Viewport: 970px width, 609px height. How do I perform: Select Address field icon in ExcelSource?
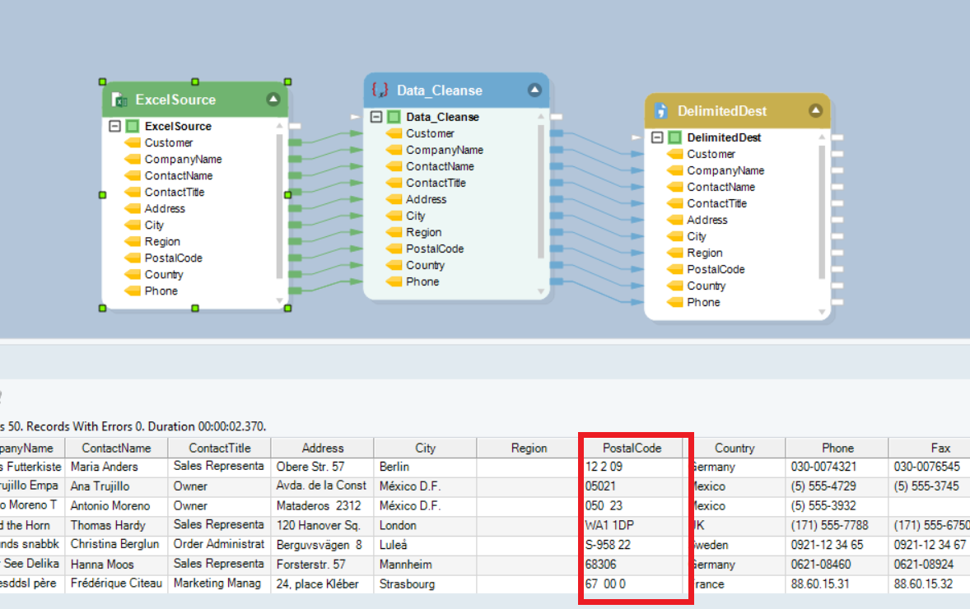click(x=133, y=208)
